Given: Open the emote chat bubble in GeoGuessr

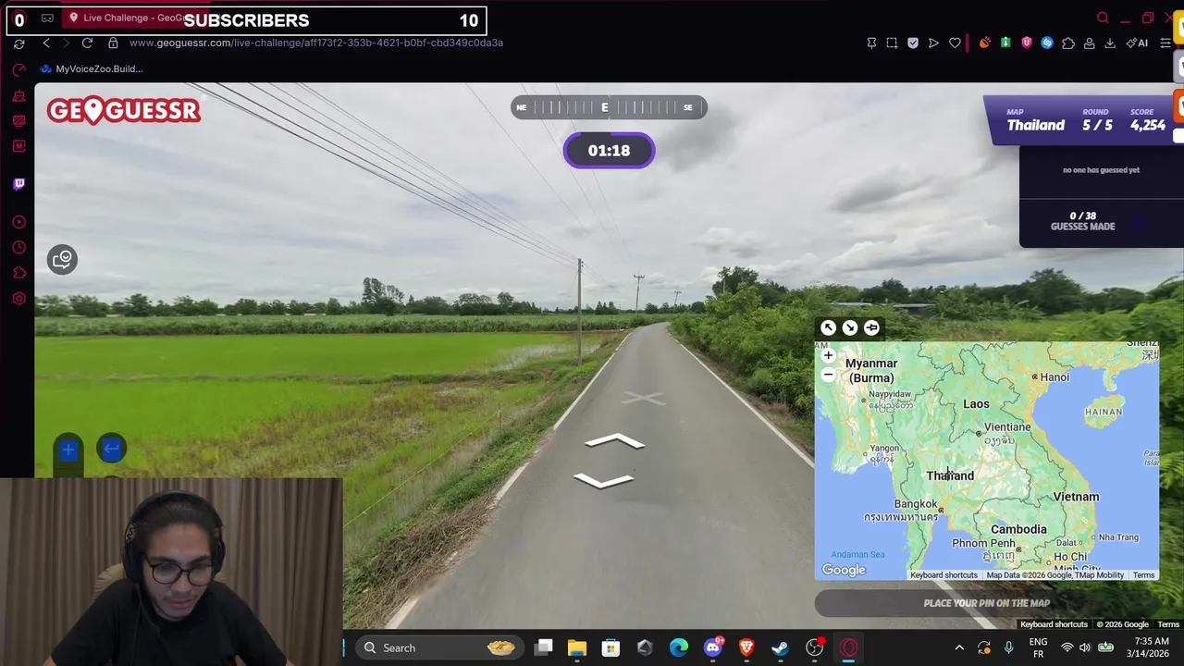Looking at the screenshot, I should (63, 259).
